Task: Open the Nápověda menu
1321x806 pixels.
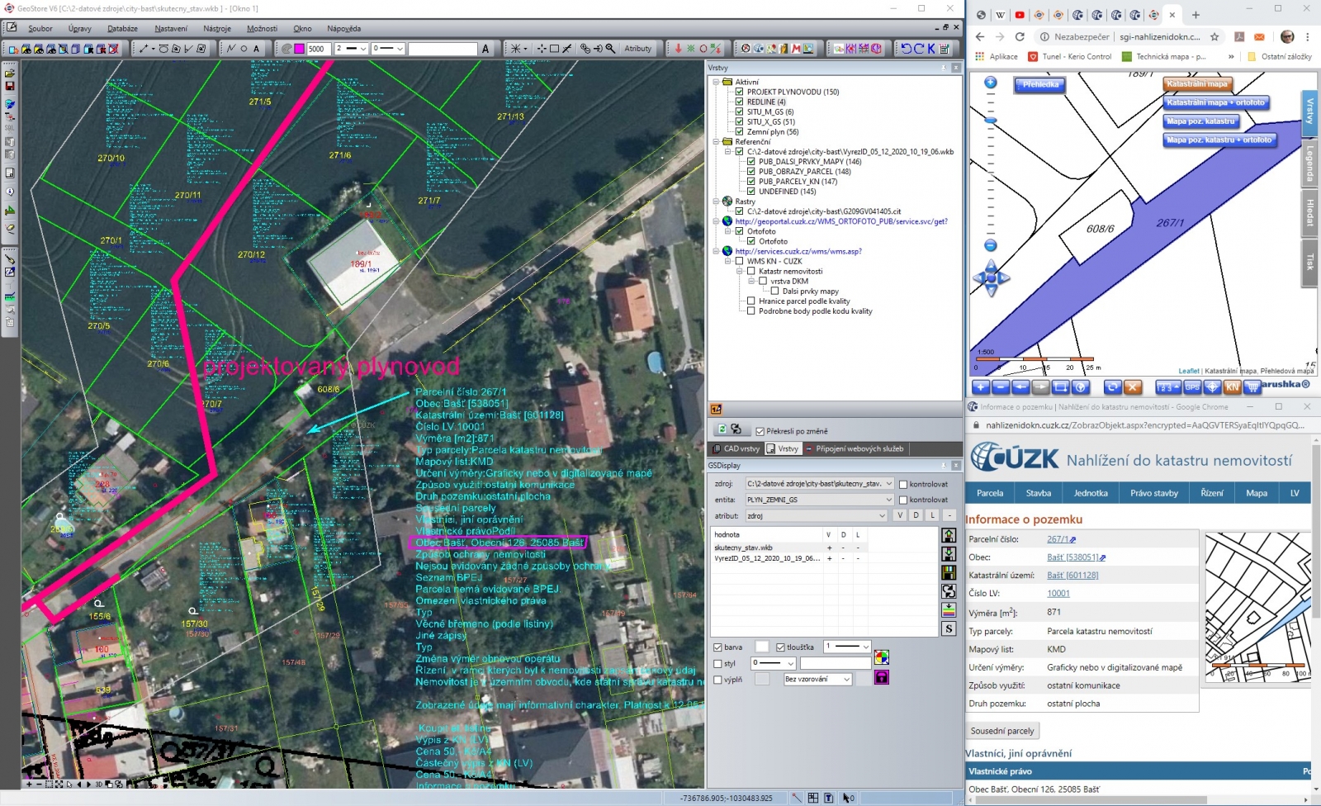Action: [x=343, y=28]
